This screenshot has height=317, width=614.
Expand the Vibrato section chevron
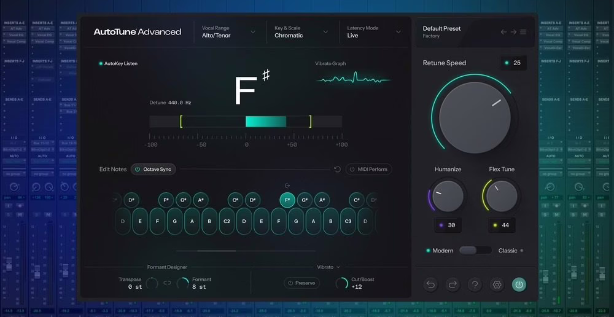(x=338, y=267)
